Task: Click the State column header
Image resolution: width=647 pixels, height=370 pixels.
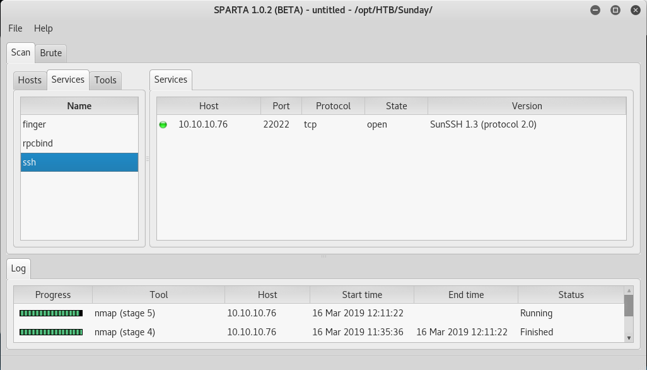Action: click(x=396, y=106)
